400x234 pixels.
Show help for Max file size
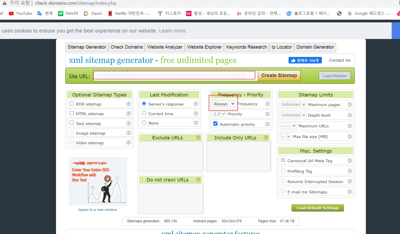coord(350,136)
